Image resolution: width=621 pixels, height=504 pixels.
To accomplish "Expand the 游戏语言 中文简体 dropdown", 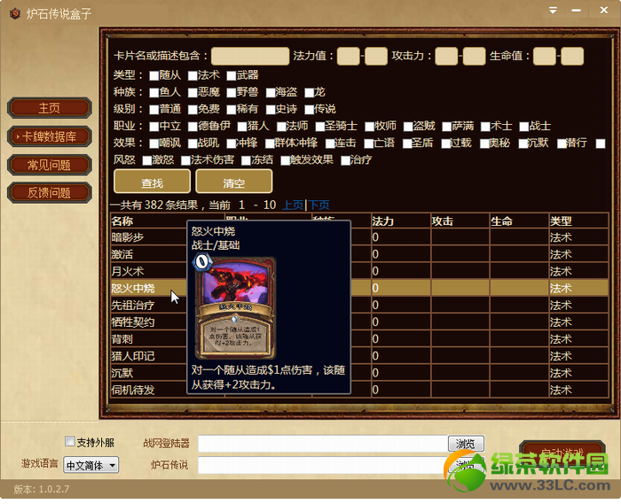I will [x=91, y=465].
